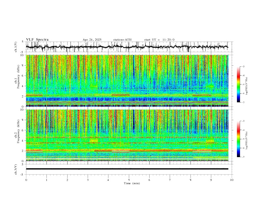Click the "-7" label on ch.1 color scale
261x202 pixels.
(x=243, y=102)
